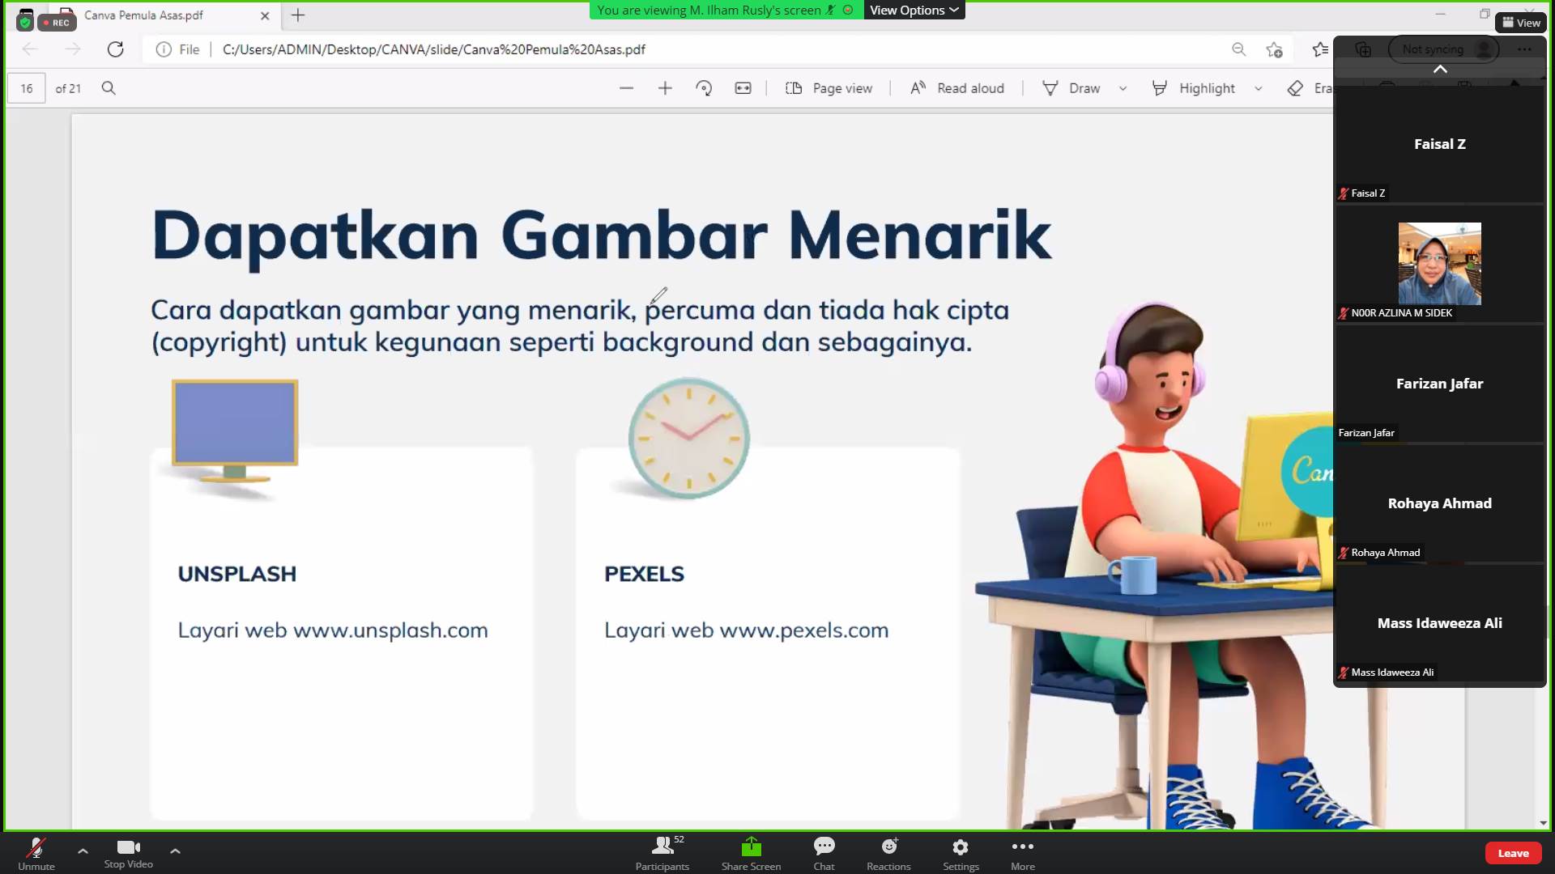The width and height of the screenshot is (1555, 874).
Task: Open the Not syncing profile button
Action: pyautogui.click(x=1444, y=49)
